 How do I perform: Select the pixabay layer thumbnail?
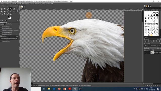152,53
